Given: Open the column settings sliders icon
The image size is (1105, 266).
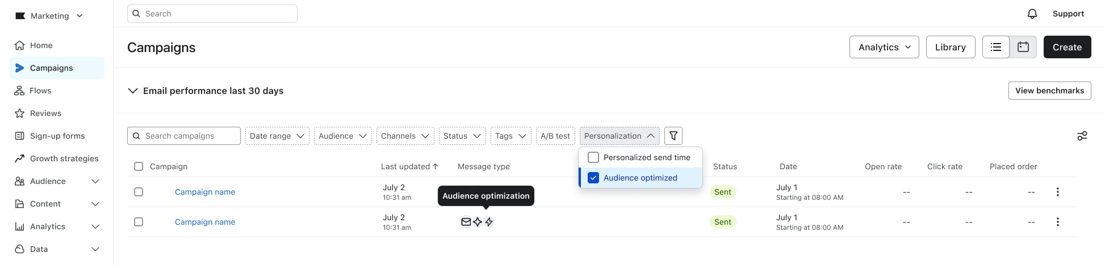Looking at the screenshot, I should pyautogui.click(x=1082, y=136).
